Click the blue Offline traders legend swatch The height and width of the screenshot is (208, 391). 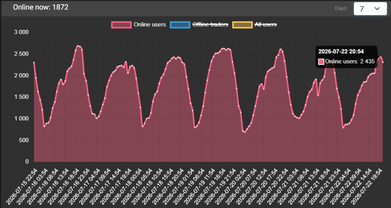click(180, 25)
